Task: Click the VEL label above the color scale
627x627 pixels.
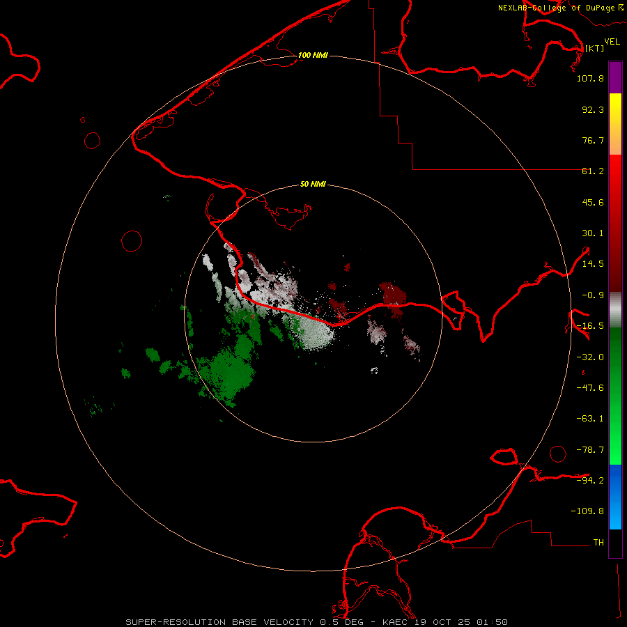Action: click(612, 42)
